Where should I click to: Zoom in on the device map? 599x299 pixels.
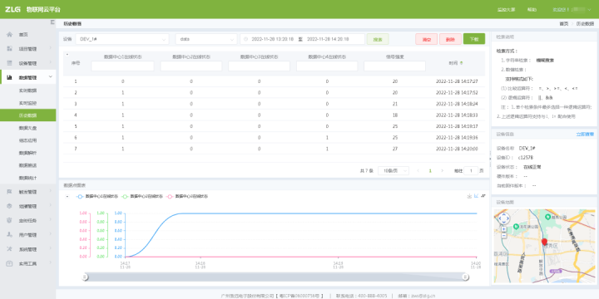[x=503, y=229]
